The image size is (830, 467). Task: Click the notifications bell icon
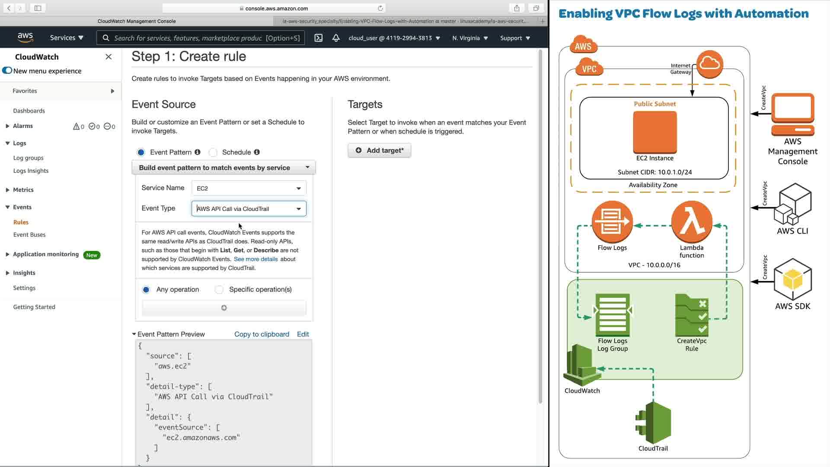coord(336,38)
